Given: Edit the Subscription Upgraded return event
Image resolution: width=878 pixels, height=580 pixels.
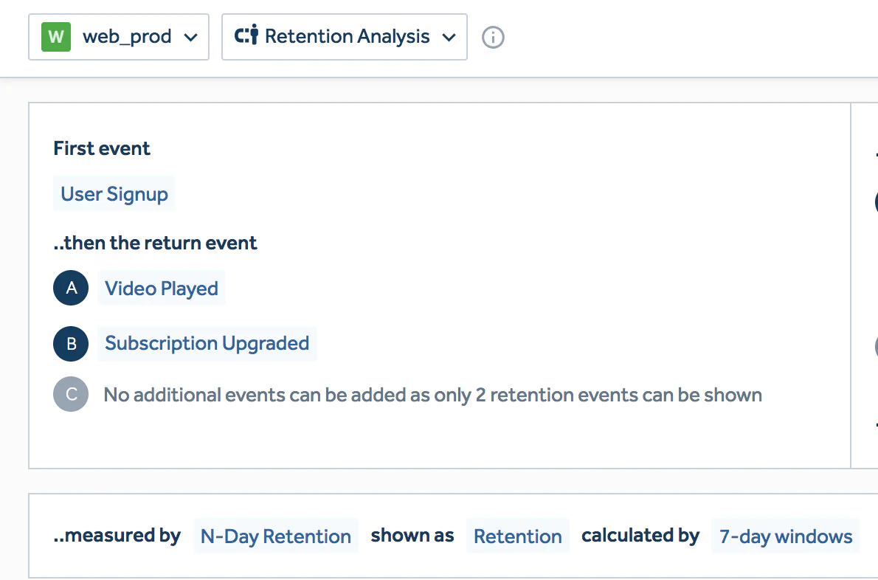Looking at the screenshot, I should click(x=207, y=343).
